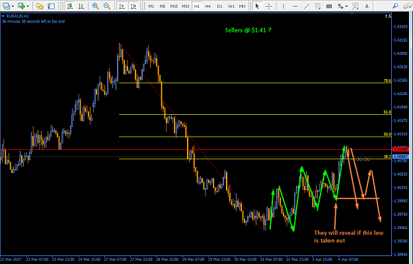
Task: Click the 1.41000 red price label
Action: coord(400,149)
